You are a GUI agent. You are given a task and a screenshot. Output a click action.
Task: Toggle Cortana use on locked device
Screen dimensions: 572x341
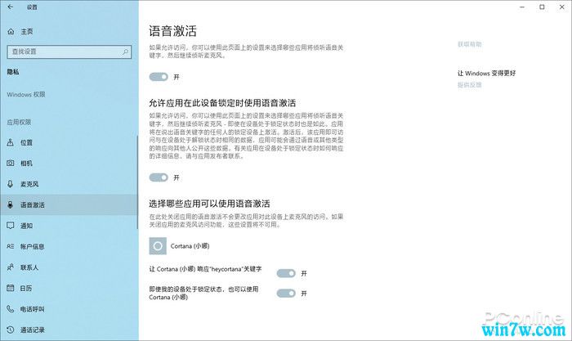click(x=286, y=294)
